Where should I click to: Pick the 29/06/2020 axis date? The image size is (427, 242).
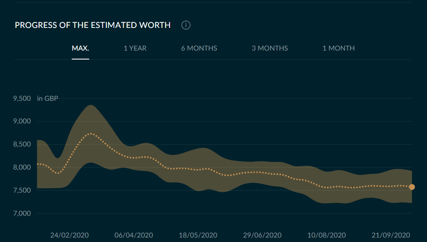pyautogui.click(x=262, y=235)
